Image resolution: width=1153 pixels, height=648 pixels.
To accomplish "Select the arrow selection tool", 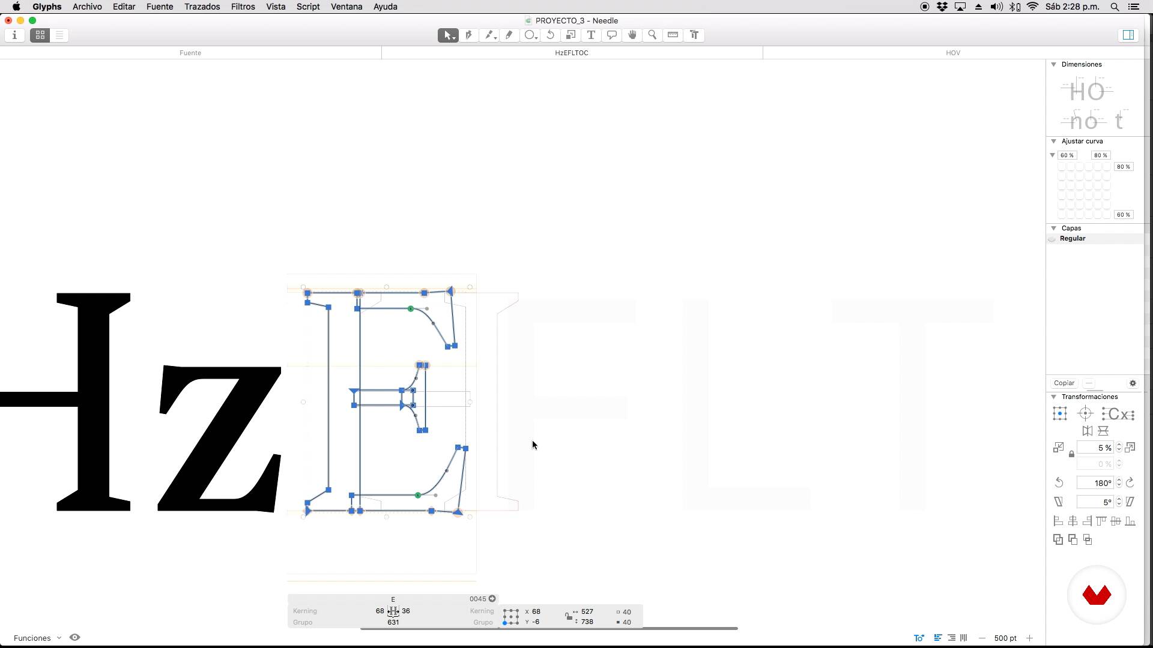I will point(447,35).
